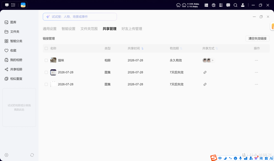Toggle the select-all checkbox in header

click(46, 48)
